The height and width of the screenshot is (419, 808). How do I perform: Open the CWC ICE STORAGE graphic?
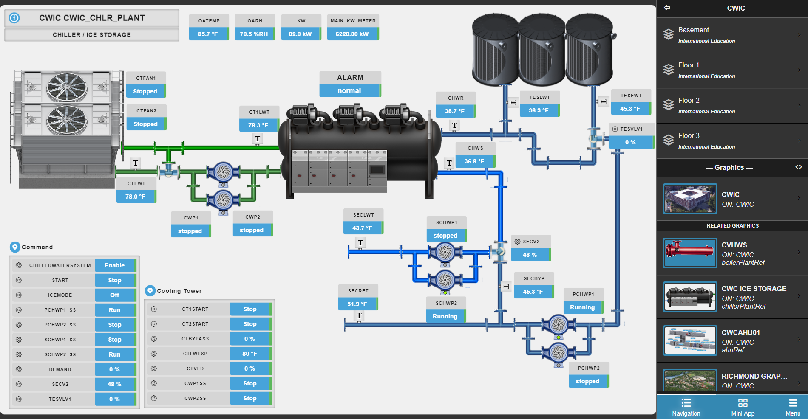click(x=732, y=297)
